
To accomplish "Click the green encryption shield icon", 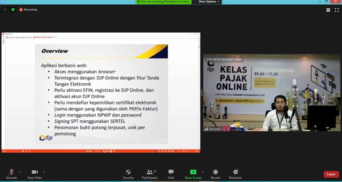I will (13, 10).
